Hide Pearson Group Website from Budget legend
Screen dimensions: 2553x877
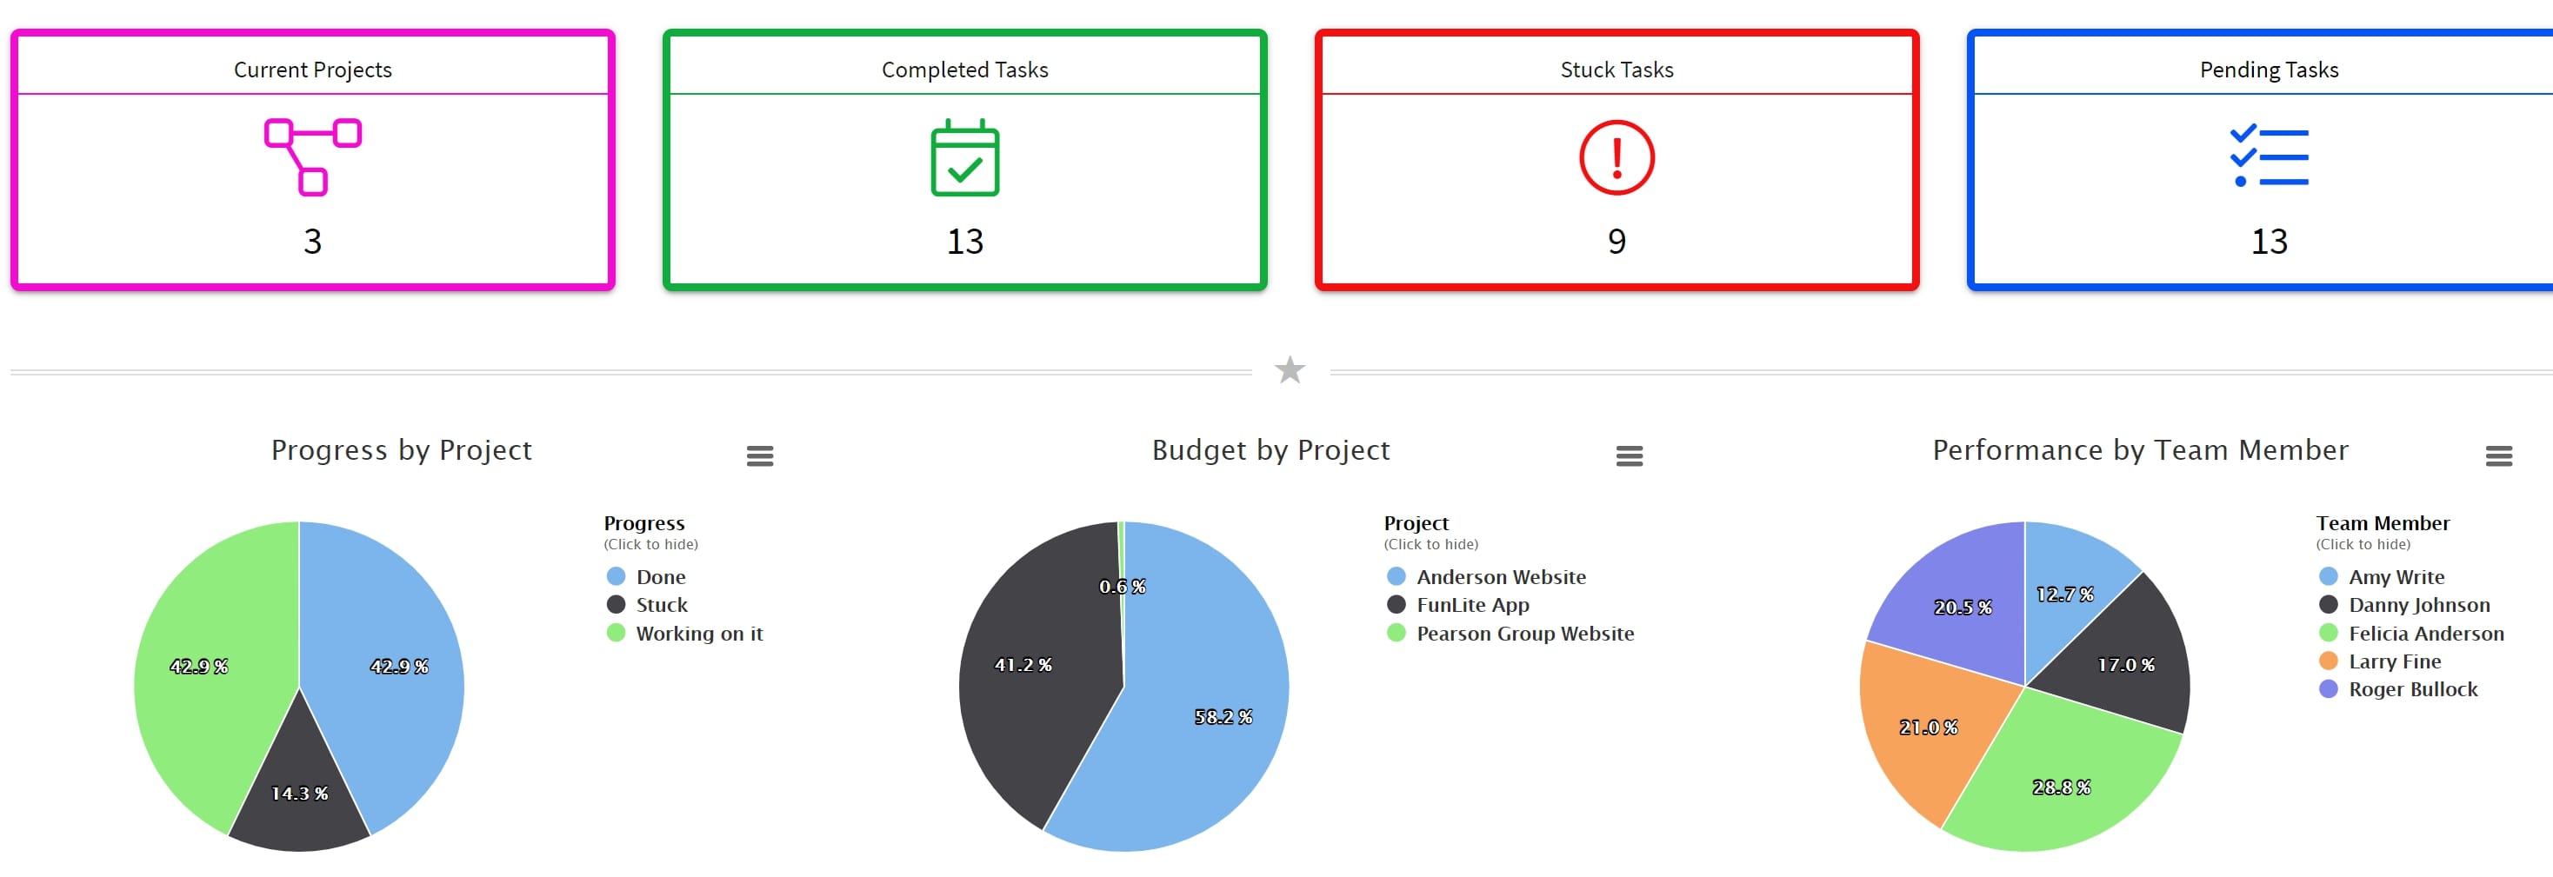[1526, 634]
